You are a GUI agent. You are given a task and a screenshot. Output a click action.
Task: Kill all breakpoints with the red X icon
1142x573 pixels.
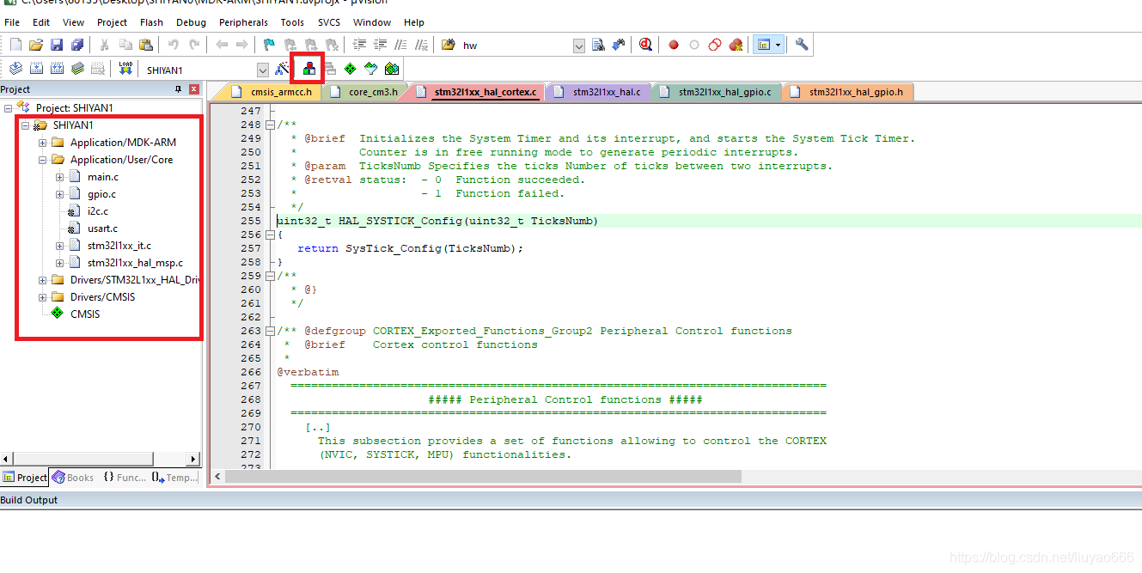[736, 45]
